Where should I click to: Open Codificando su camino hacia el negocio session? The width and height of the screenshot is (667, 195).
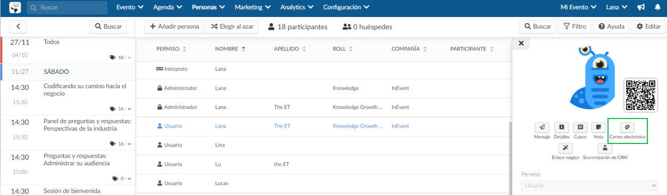point(68,97)
